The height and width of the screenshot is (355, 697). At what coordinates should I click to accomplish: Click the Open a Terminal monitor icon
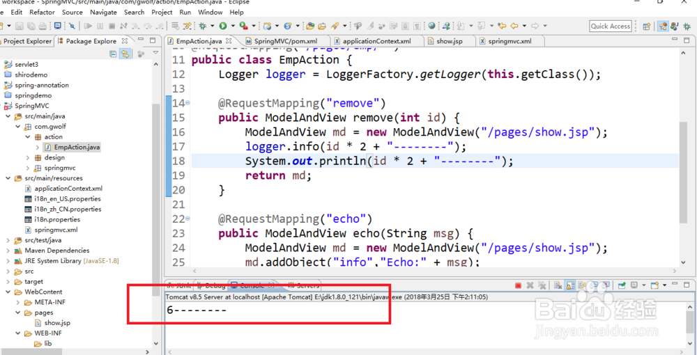(58, 26)
